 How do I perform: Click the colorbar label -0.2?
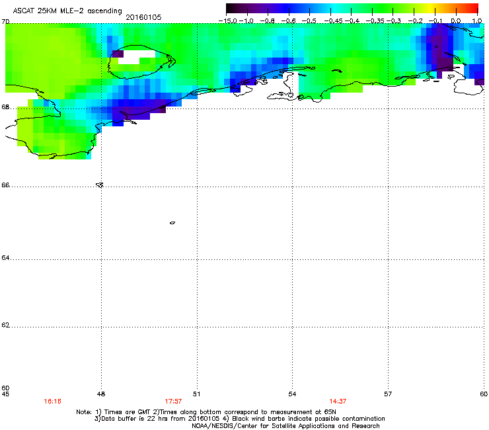[415, 21]
